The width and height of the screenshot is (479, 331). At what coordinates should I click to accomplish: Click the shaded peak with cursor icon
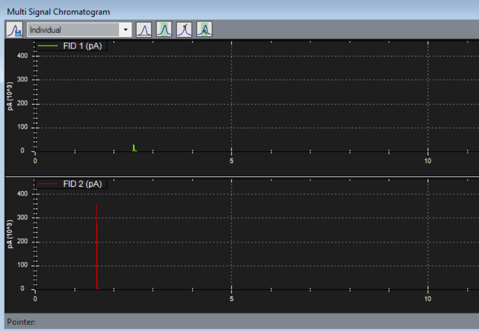pos(205,30)
